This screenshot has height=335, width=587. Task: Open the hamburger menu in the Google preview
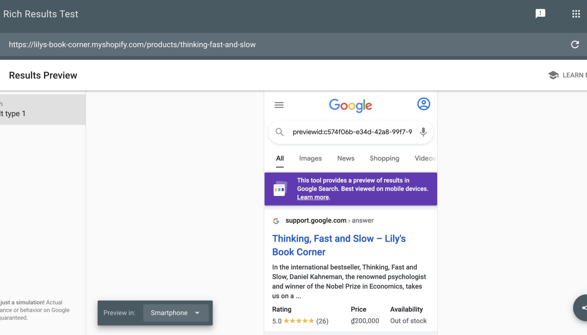pos(279,105)
